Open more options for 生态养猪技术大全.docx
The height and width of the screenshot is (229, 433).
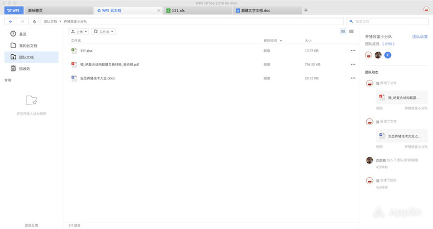[353, 78]
